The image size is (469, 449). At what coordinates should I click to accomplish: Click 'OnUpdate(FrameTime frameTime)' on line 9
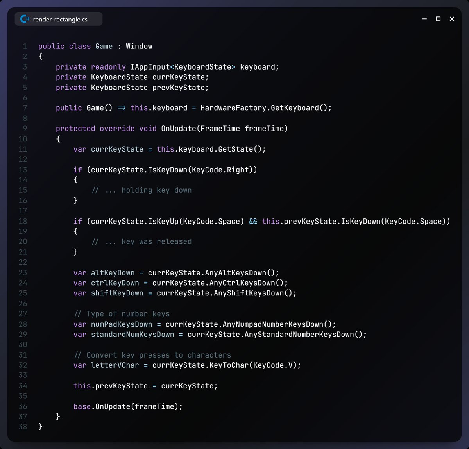click(224, 129)
